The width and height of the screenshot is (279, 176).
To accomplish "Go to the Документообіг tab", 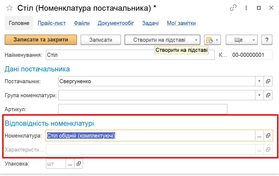I will pos(116,23).
